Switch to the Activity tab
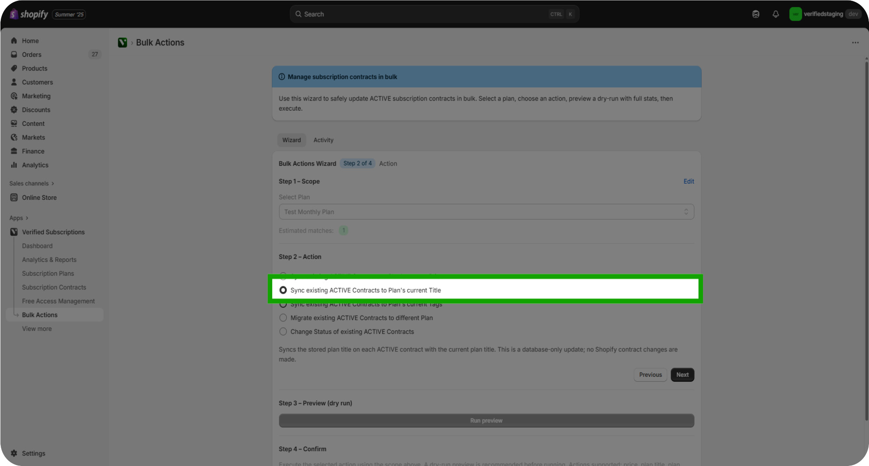The height and width of the screenshot is (466, 869). 324,140
